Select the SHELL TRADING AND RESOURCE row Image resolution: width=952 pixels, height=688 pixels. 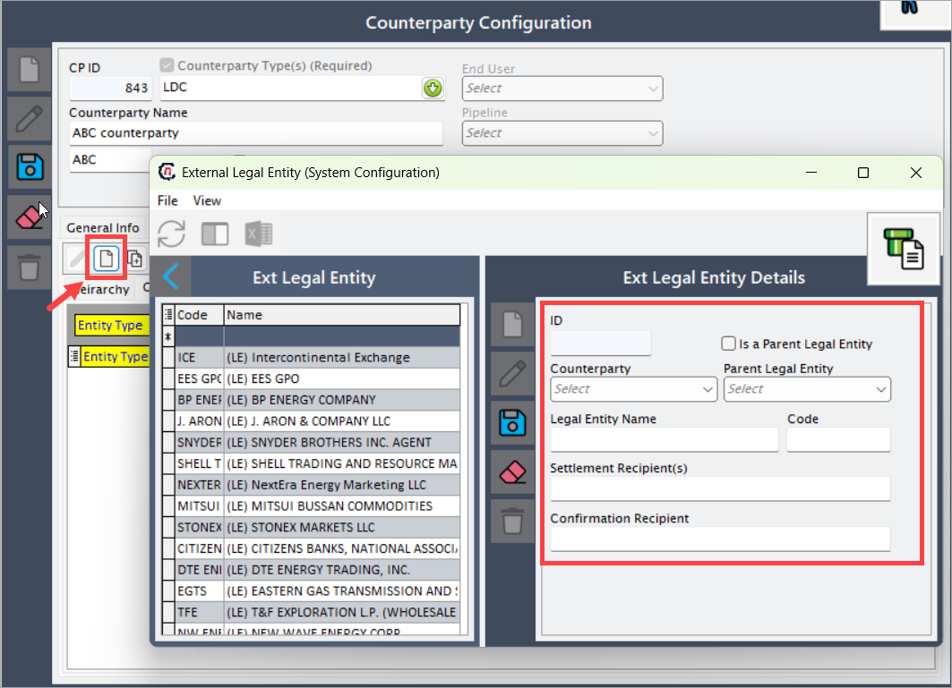click(311, 463)
